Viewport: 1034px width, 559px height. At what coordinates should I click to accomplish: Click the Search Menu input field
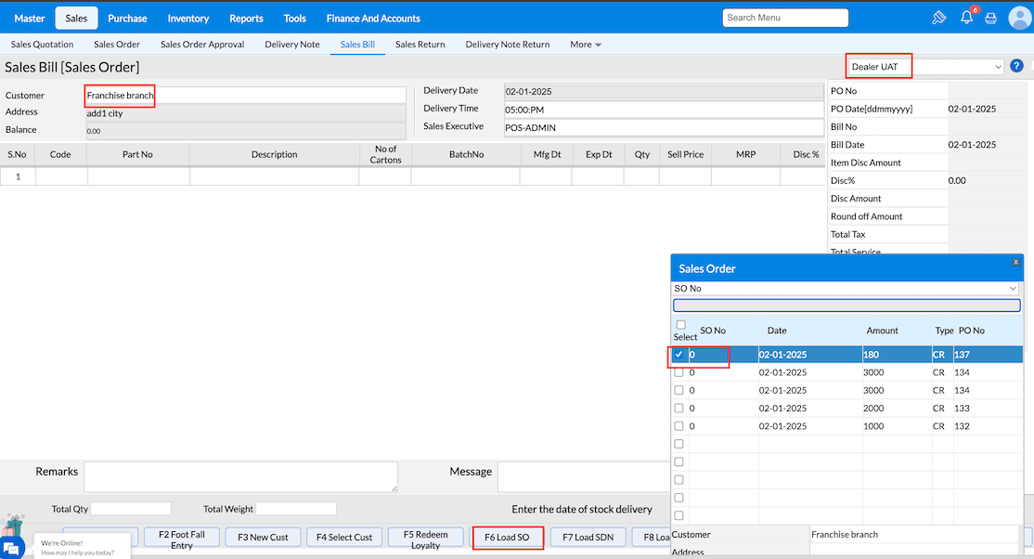click(784, 18)
